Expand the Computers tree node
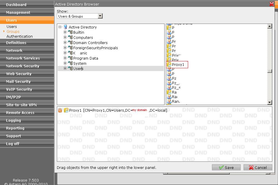 coord(65,37)
